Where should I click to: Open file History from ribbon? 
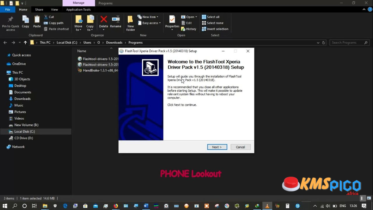pyautogui.click(x=189, y=29)
